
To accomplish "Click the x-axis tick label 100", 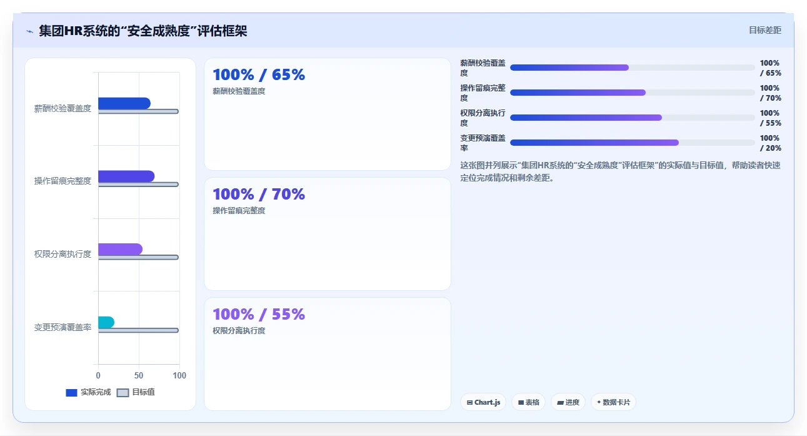I will pyautogui.click(x=179, y=375).
